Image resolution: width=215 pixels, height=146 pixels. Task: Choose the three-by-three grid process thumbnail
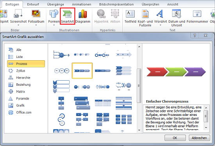click(x=124, y=119)
